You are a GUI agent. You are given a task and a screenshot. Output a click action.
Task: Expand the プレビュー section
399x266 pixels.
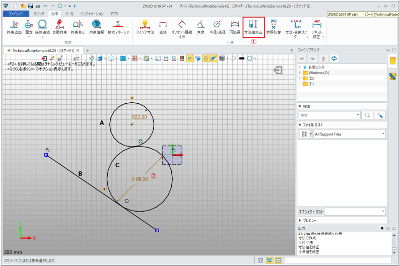point(300,221)
